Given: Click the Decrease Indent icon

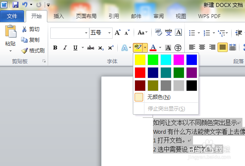Looking at the screenshot, I should pos(239,33).
